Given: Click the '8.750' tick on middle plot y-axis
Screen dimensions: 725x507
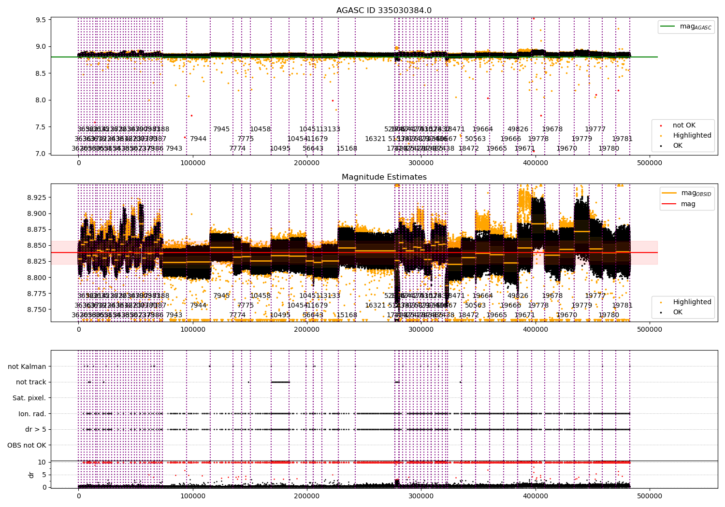Looking at the screenshot, I should [37, 310].
